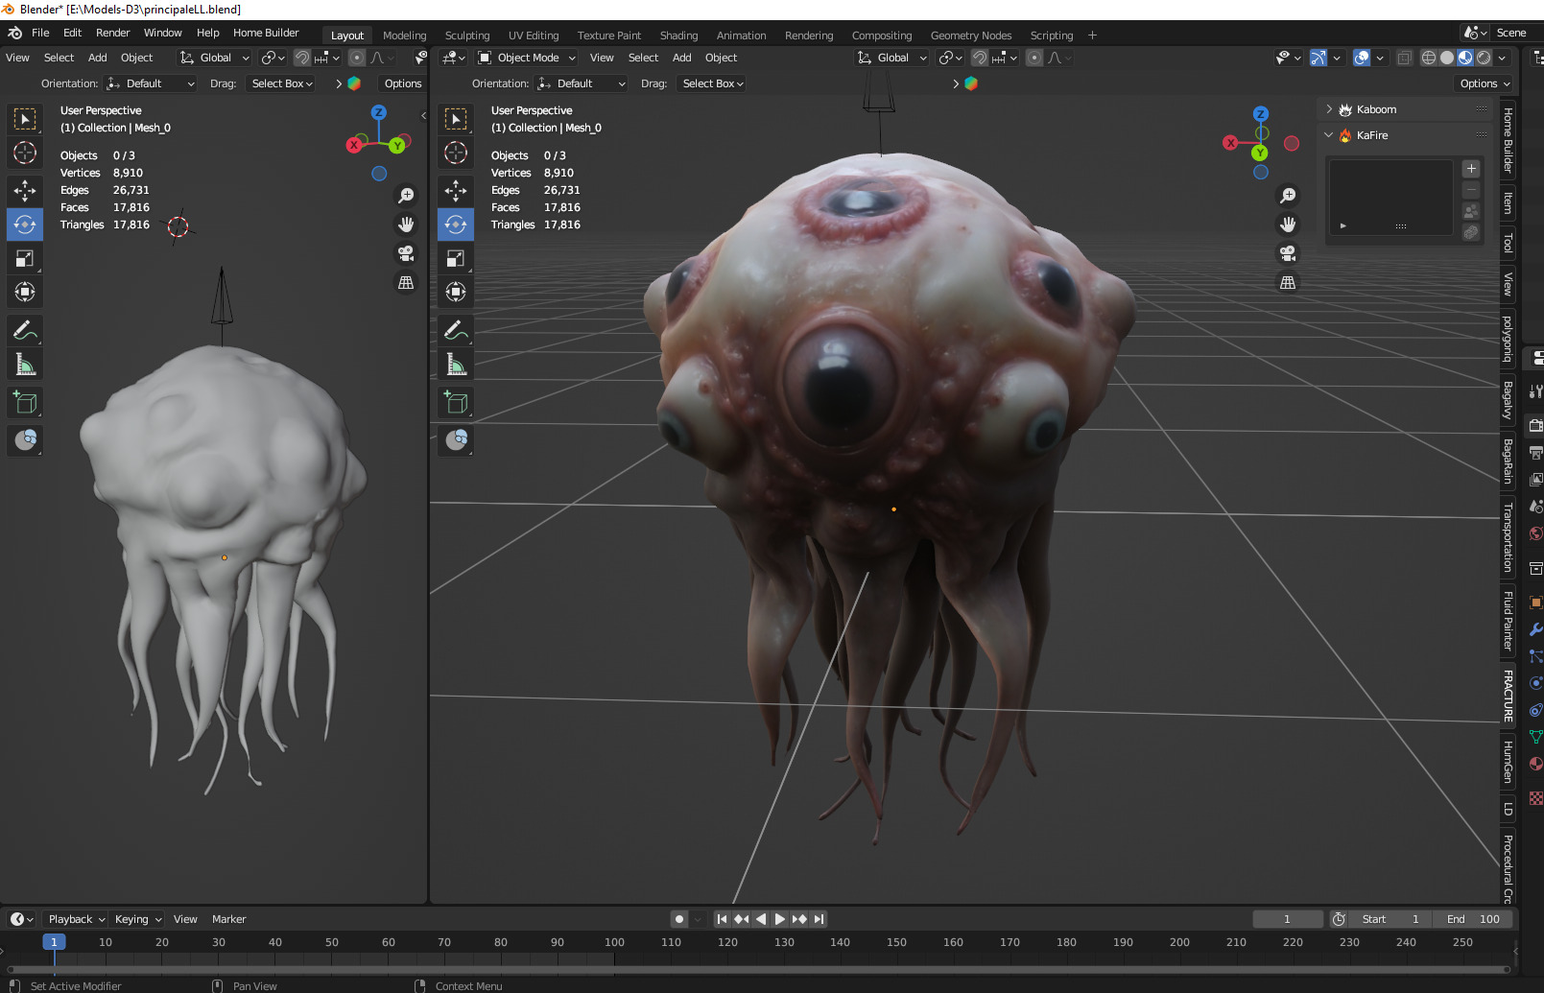Image resolution: width=1544 pixels, height=993 pixels.
Task: Open the Add menu in right viewport
Action: pos(682,58)
